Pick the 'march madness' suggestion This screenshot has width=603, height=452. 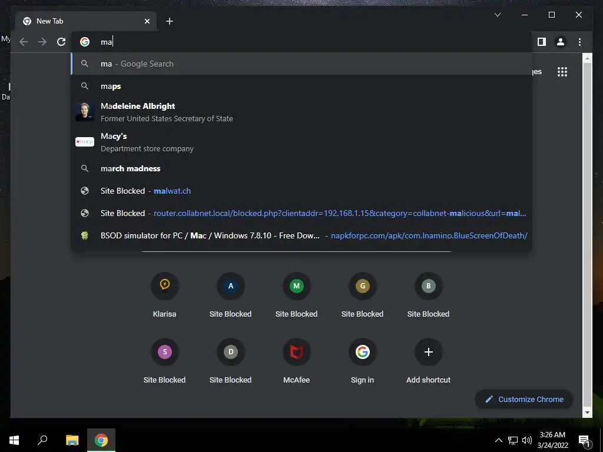[301, 168]
